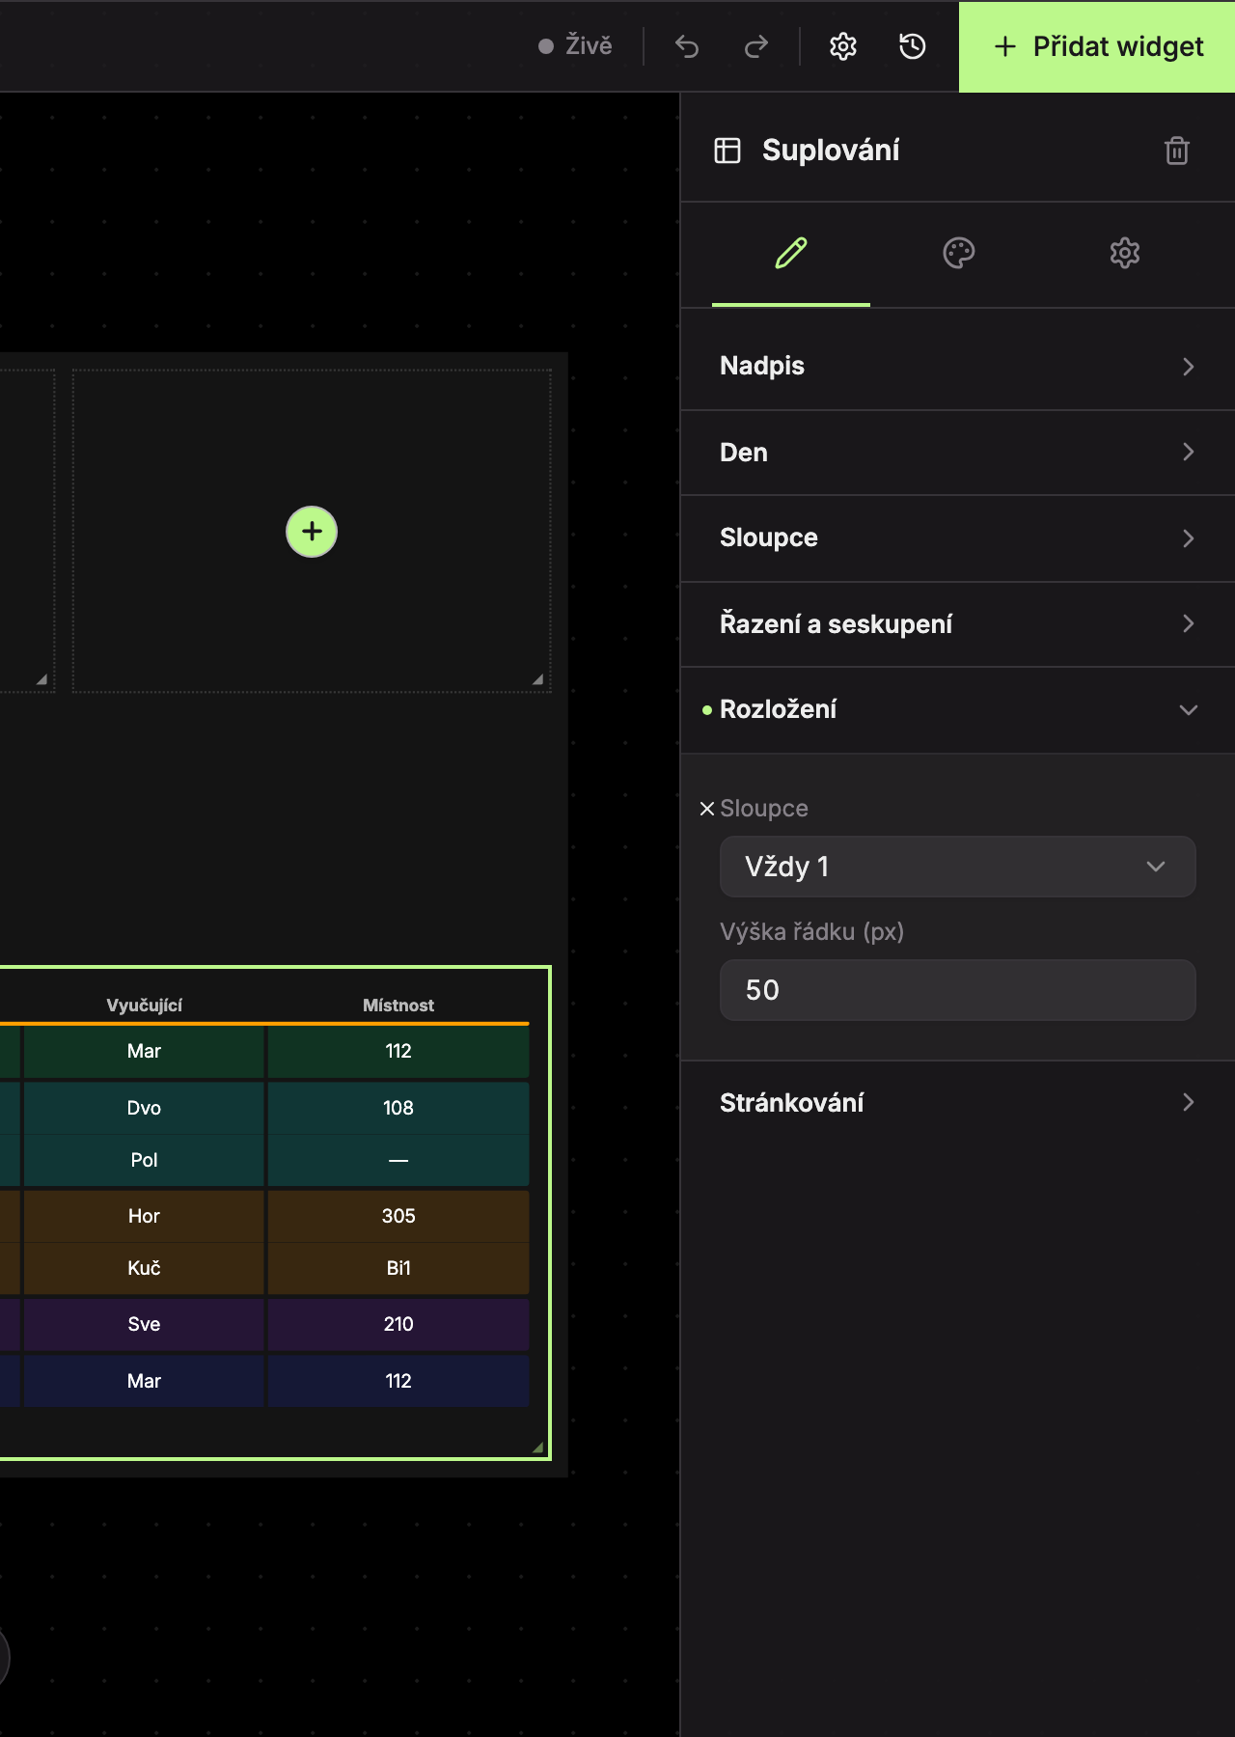Open the Vždy 1 columns dropdown

click(x=958, y=867)
